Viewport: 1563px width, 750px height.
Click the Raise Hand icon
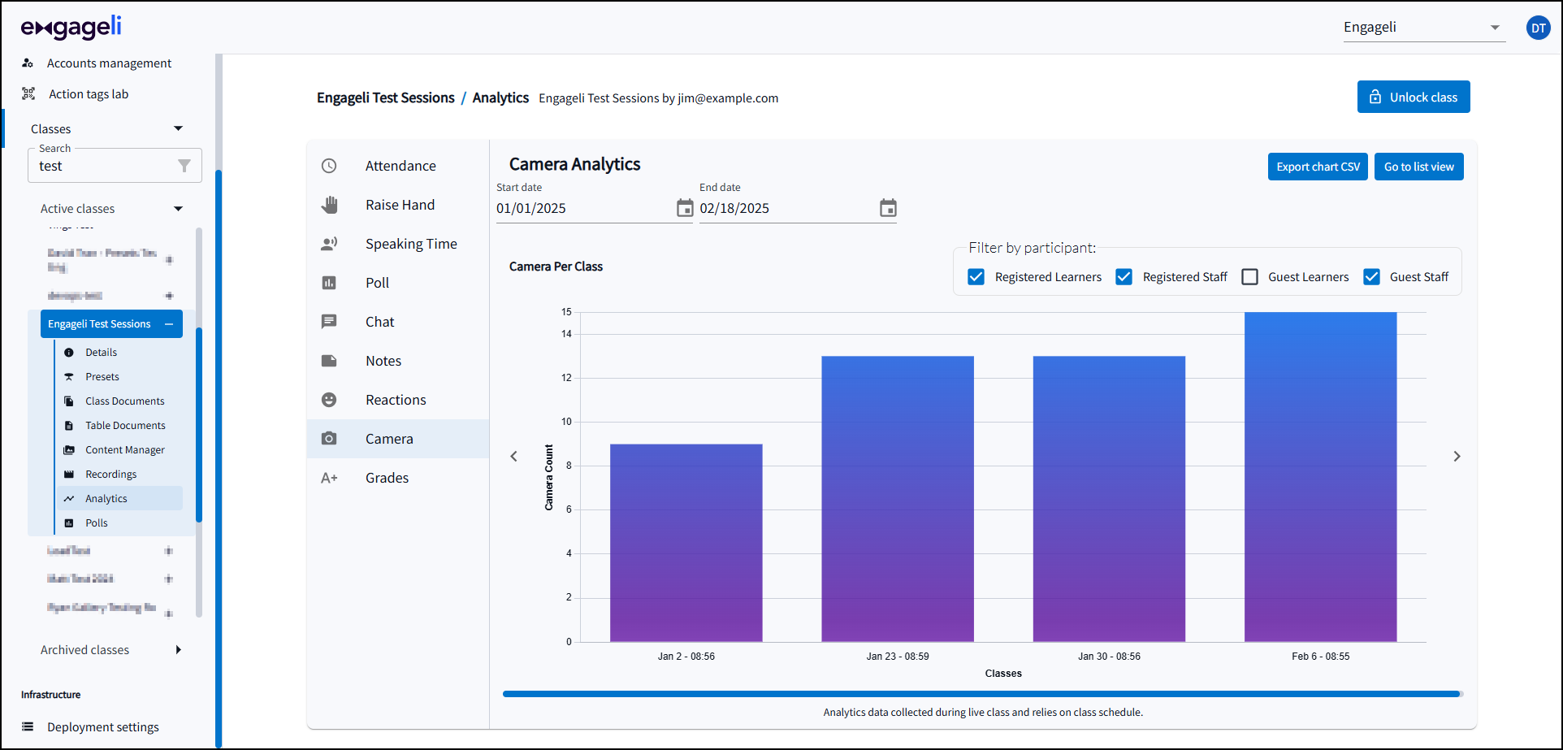[329, 205]
